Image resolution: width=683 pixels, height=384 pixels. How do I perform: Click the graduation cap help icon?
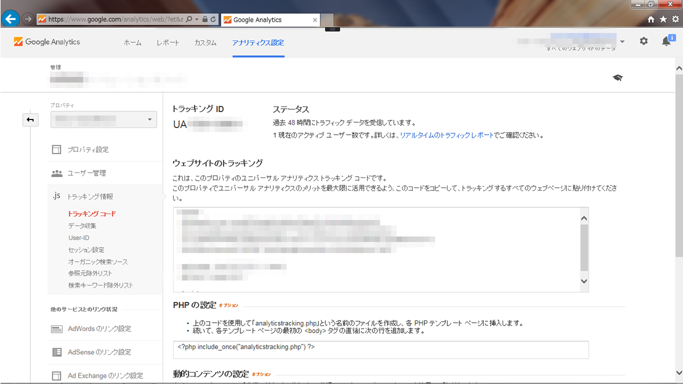[x=618, y=77]
